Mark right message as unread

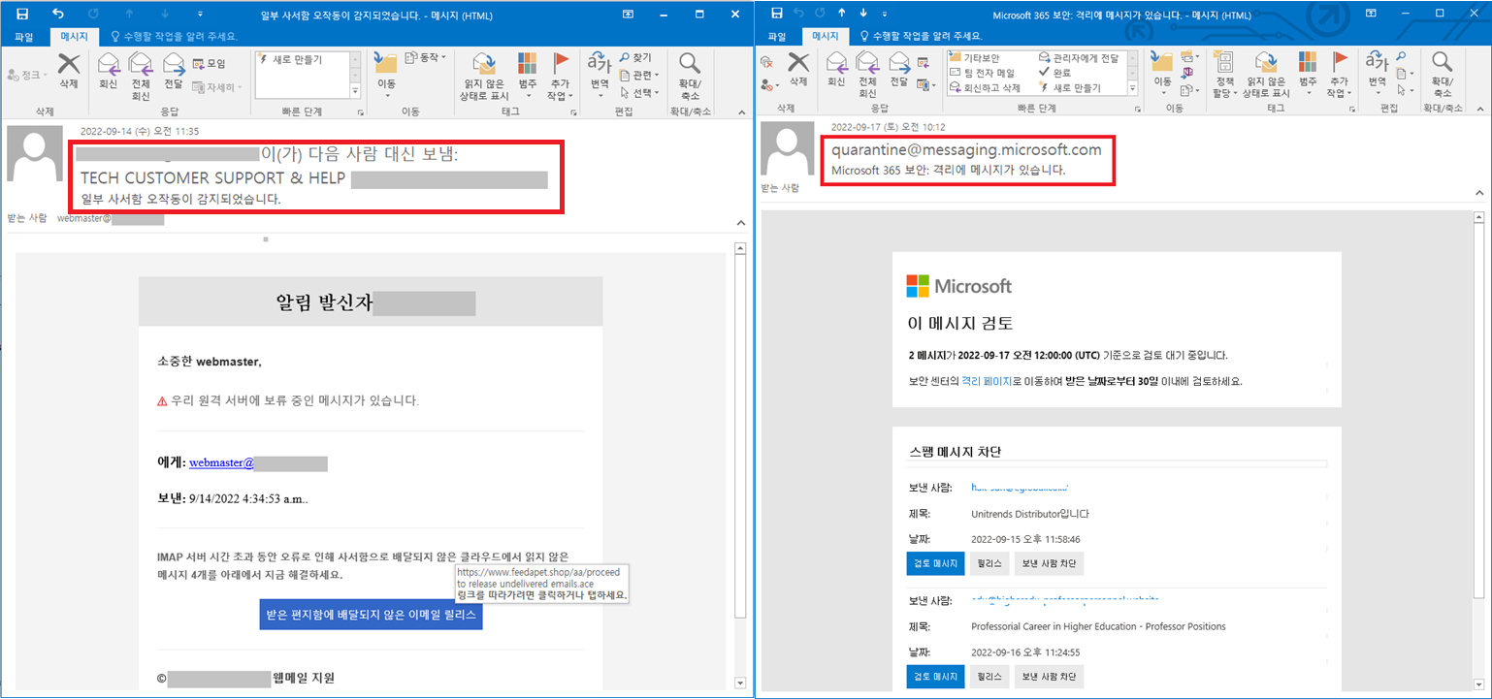coord(1268,76)
